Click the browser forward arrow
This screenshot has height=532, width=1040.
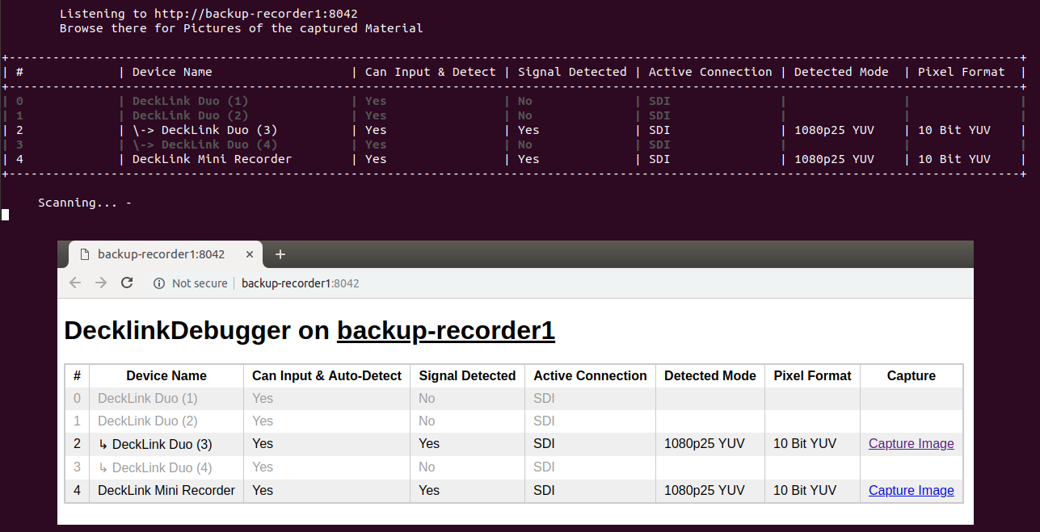pyautogui.click(x=101, y=283)
